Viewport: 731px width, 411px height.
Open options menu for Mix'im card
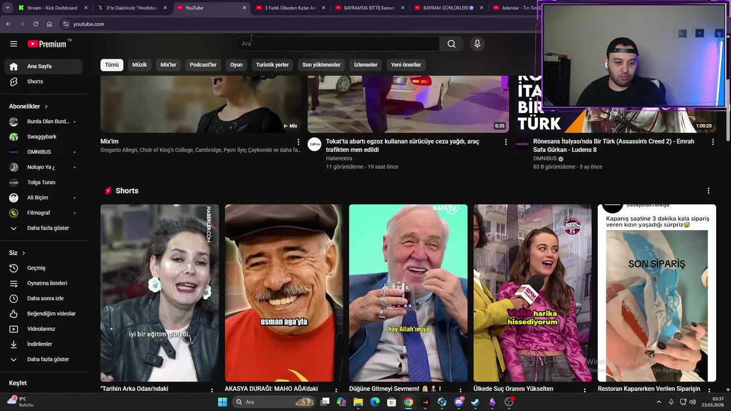point(298,142)
